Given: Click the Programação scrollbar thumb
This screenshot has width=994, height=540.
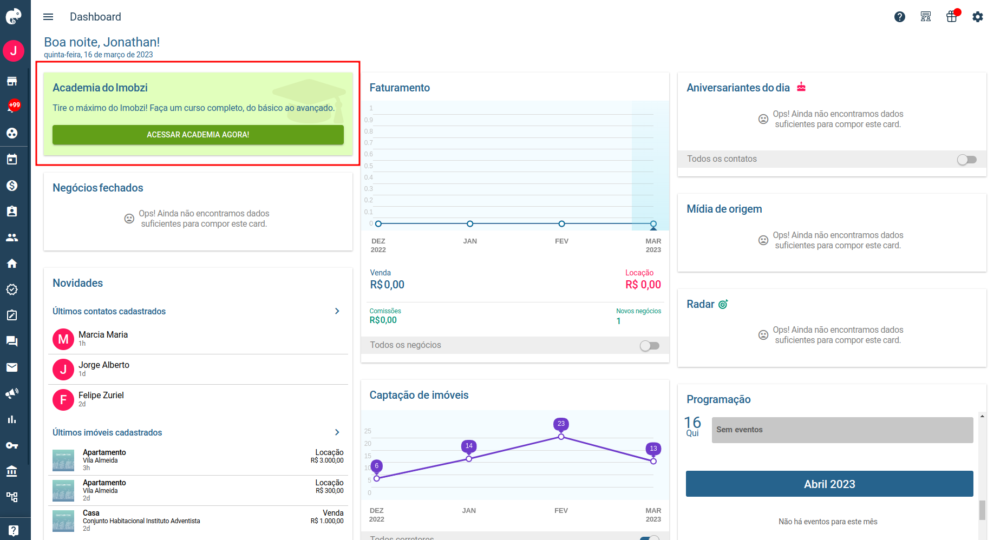Looking at the screenshot, I should [982, 510].
